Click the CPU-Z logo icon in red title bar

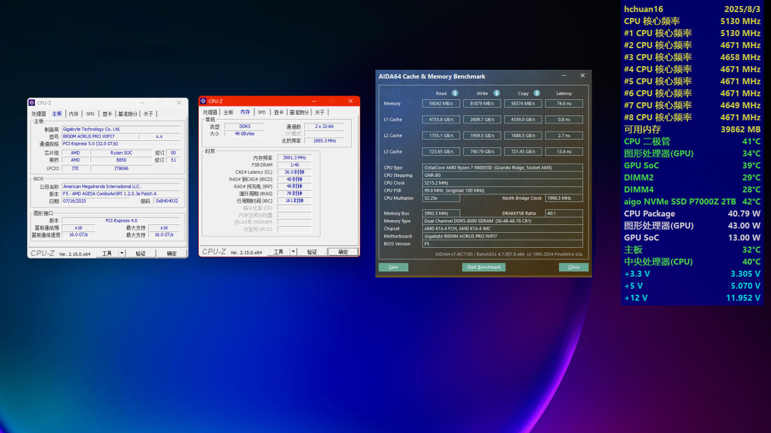204,101
